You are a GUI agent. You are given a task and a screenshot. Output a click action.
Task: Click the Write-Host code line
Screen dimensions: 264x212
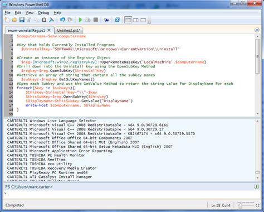pos(68,105)
